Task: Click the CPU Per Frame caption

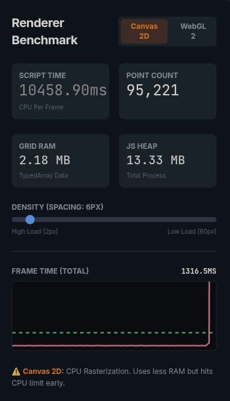Action: click(x=41, y=107)
